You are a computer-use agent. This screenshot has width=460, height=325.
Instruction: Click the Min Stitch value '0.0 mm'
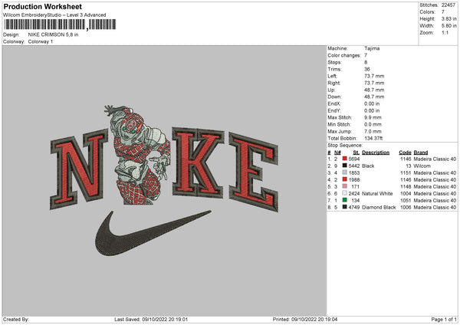[373, 124]
